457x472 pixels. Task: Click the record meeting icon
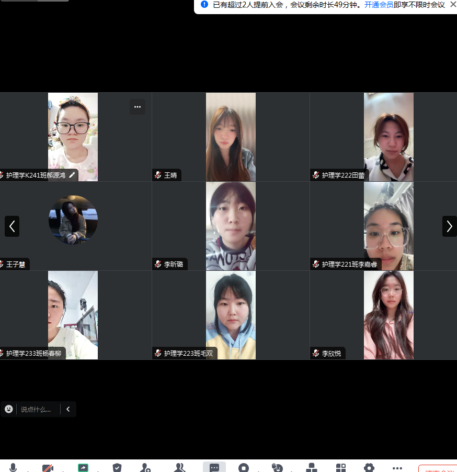[244, 467]
